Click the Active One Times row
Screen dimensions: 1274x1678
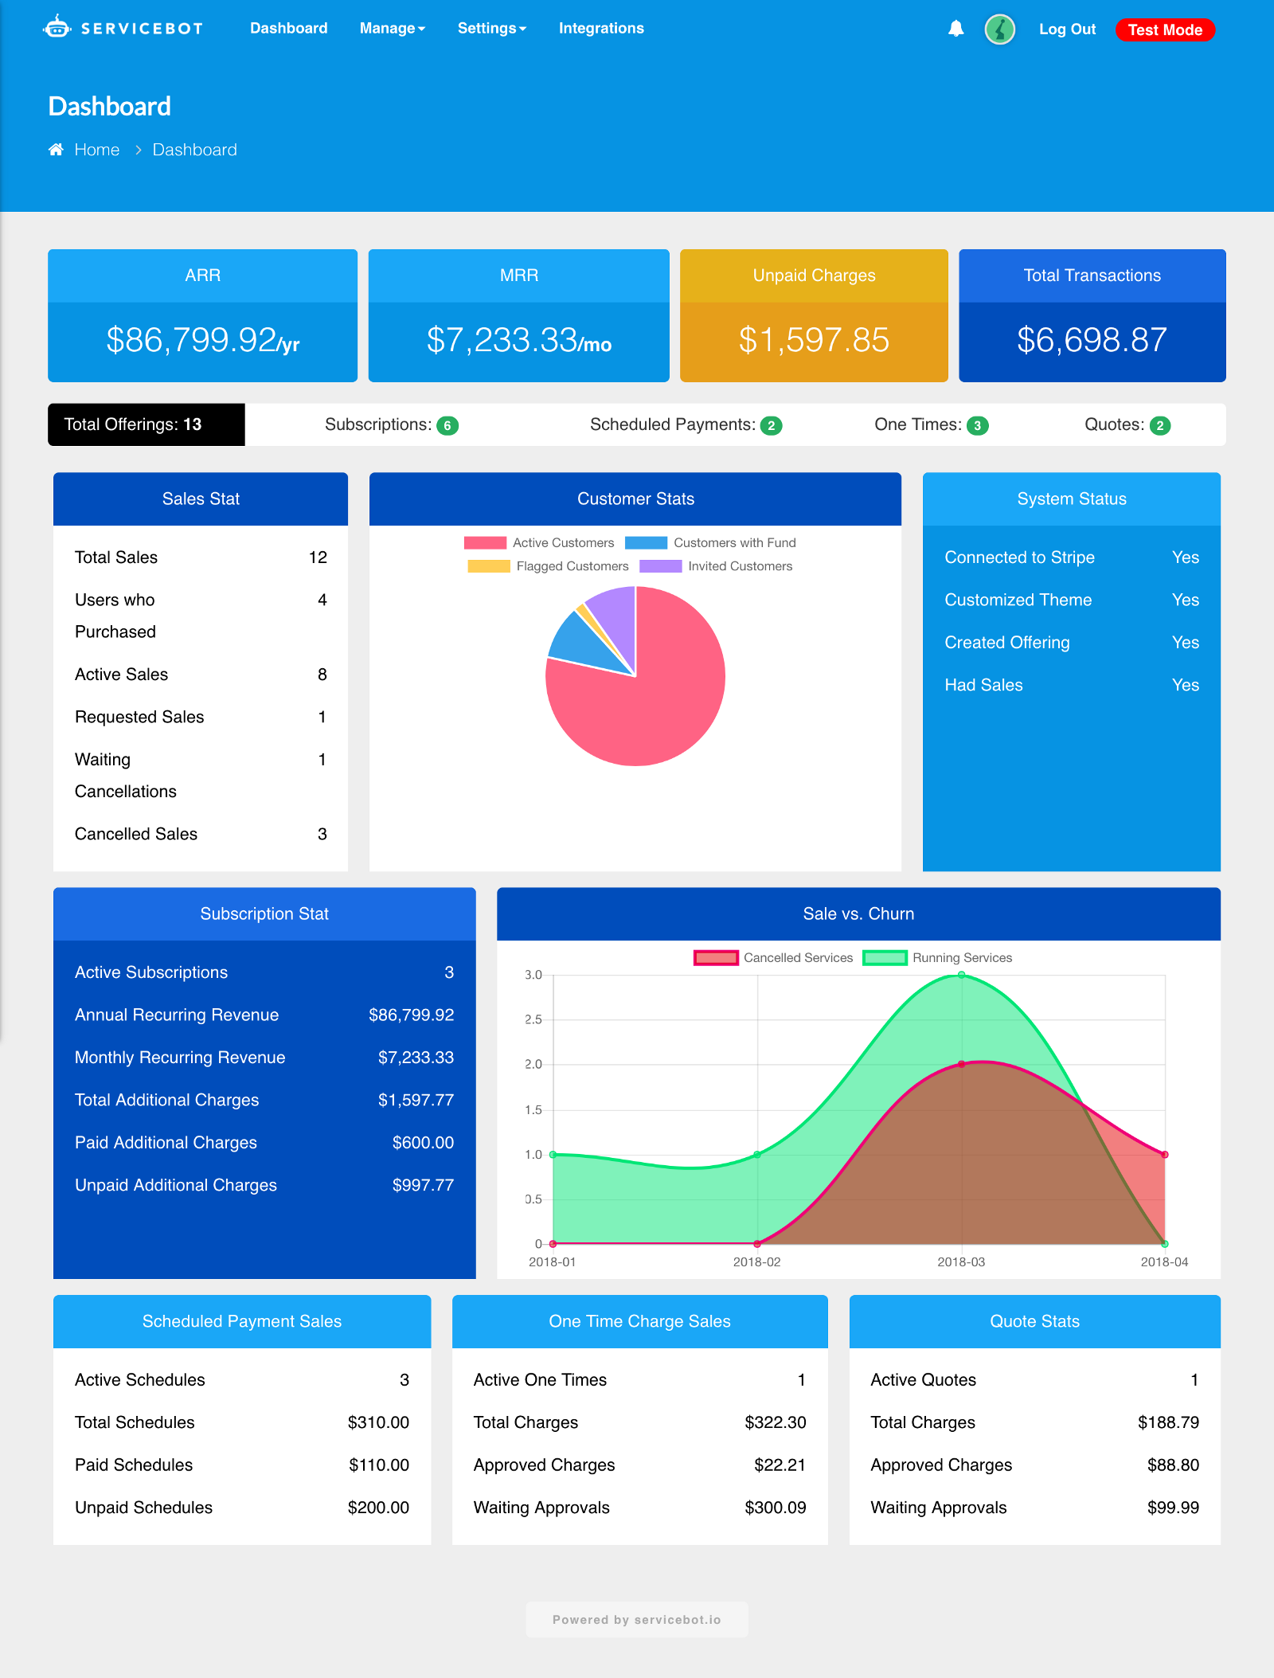coord(640,1380)
